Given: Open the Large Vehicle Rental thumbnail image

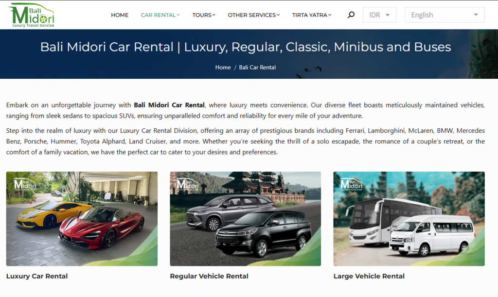Looking at the screenshot, I should coord(409,219).
